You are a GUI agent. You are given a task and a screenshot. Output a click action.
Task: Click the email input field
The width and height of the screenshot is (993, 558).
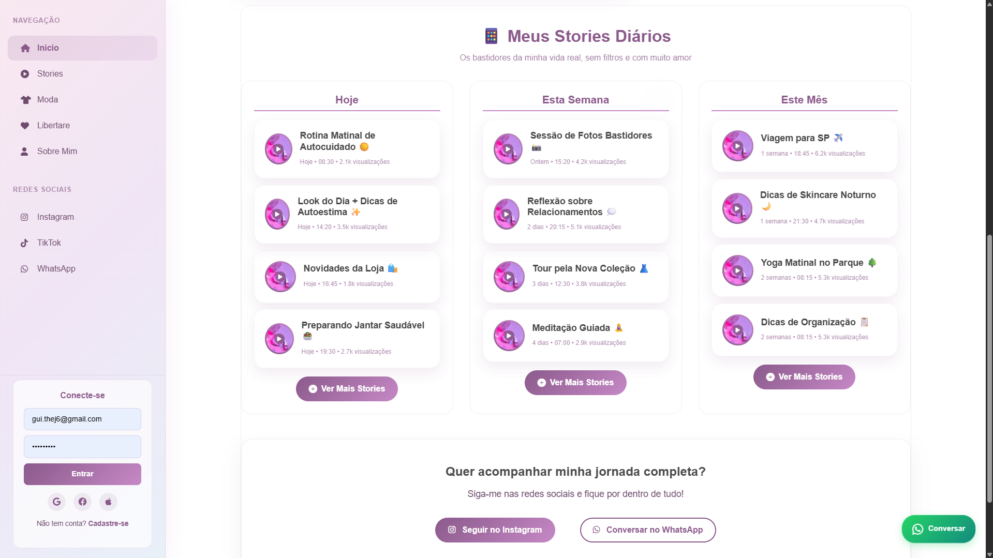[82, 419]
